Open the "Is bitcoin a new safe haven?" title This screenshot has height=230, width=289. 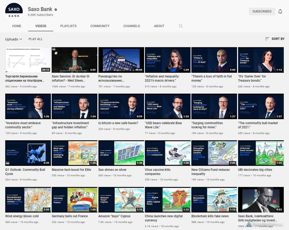(118, 123)
